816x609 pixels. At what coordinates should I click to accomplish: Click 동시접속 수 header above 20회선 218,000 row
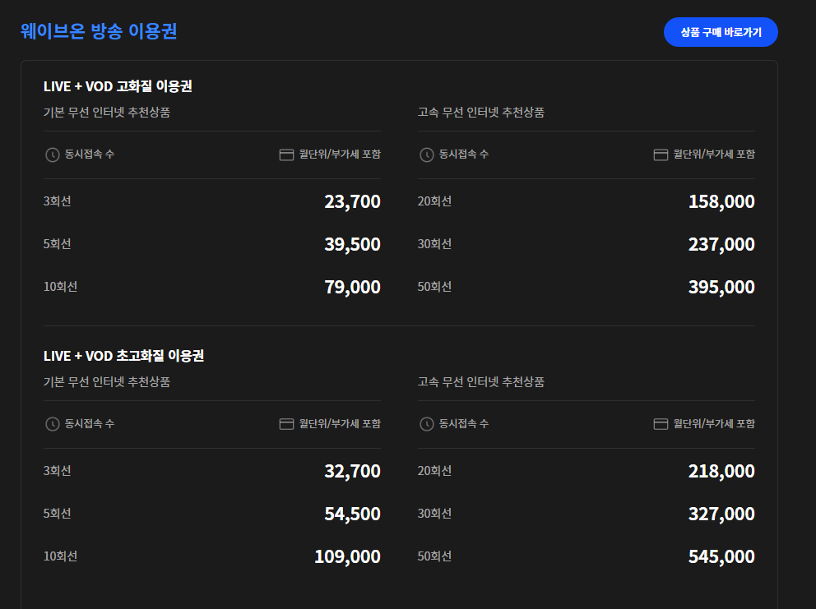pyautogui.click(x=464, y=423)
